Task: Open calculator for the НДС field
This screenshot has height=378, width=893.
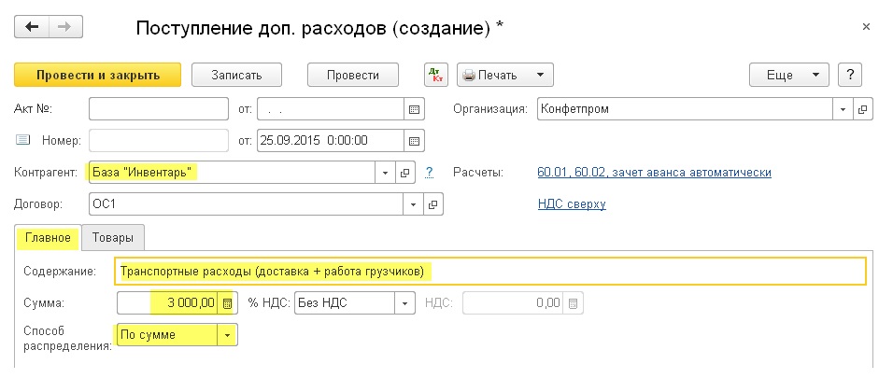Action: pos(573,302)
